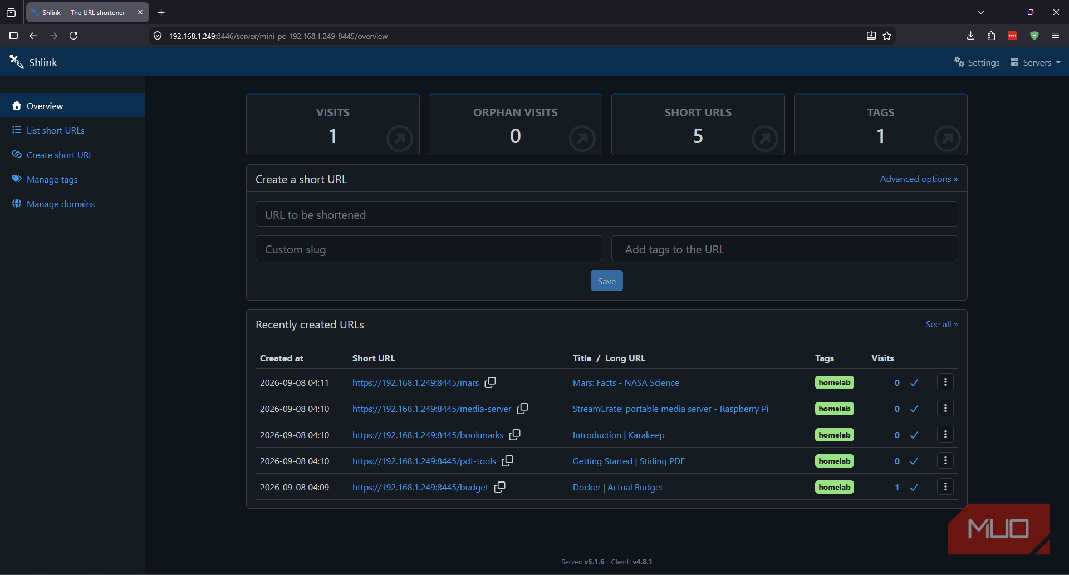The height and width of the screenshot is (575, 1069).
Task: Open the Docker | Actual Budget link
Action: pos(617,487)
